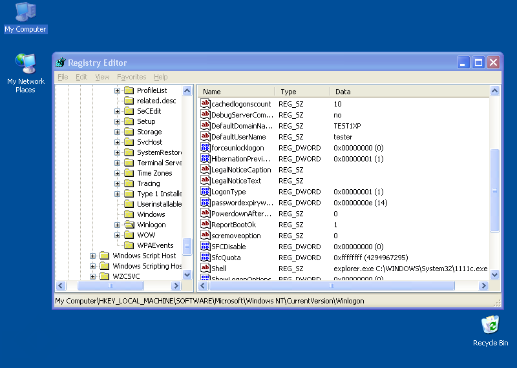517x368 pixels.
Task: Click folder icon of WPAEvents key
Action: click(129, 245)
